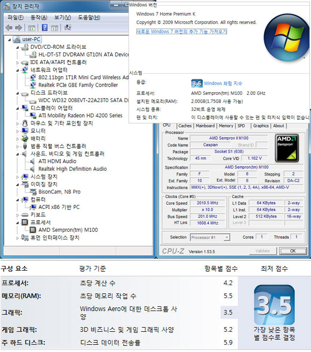Viewport: 311px width, 352px height.
Task: Click the 3.5 rating badge in system info
Action: (x=197, y=83)
